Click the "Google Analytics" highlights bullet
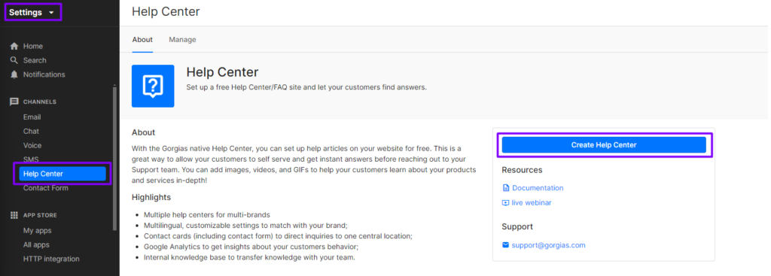 pos(251,247)
